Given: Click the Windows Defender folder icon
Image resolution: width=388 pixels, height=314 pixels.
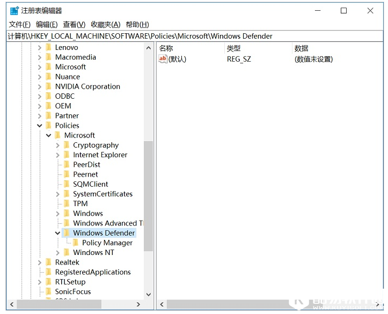Looking at the screenshot, I should click(67, 233).
